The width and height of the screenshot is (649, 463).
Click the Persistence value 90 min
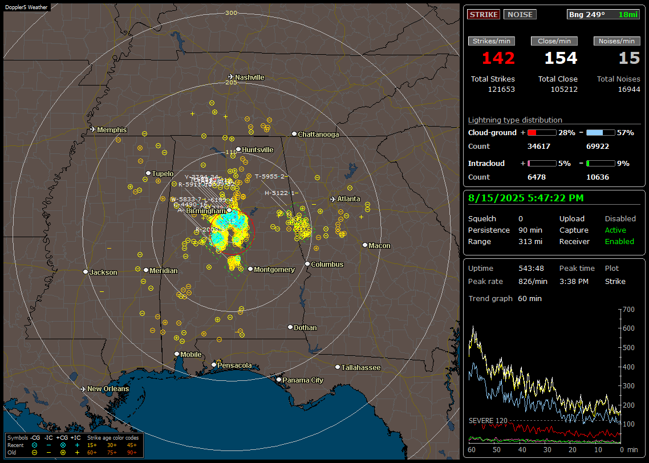[x=530, y=230]
